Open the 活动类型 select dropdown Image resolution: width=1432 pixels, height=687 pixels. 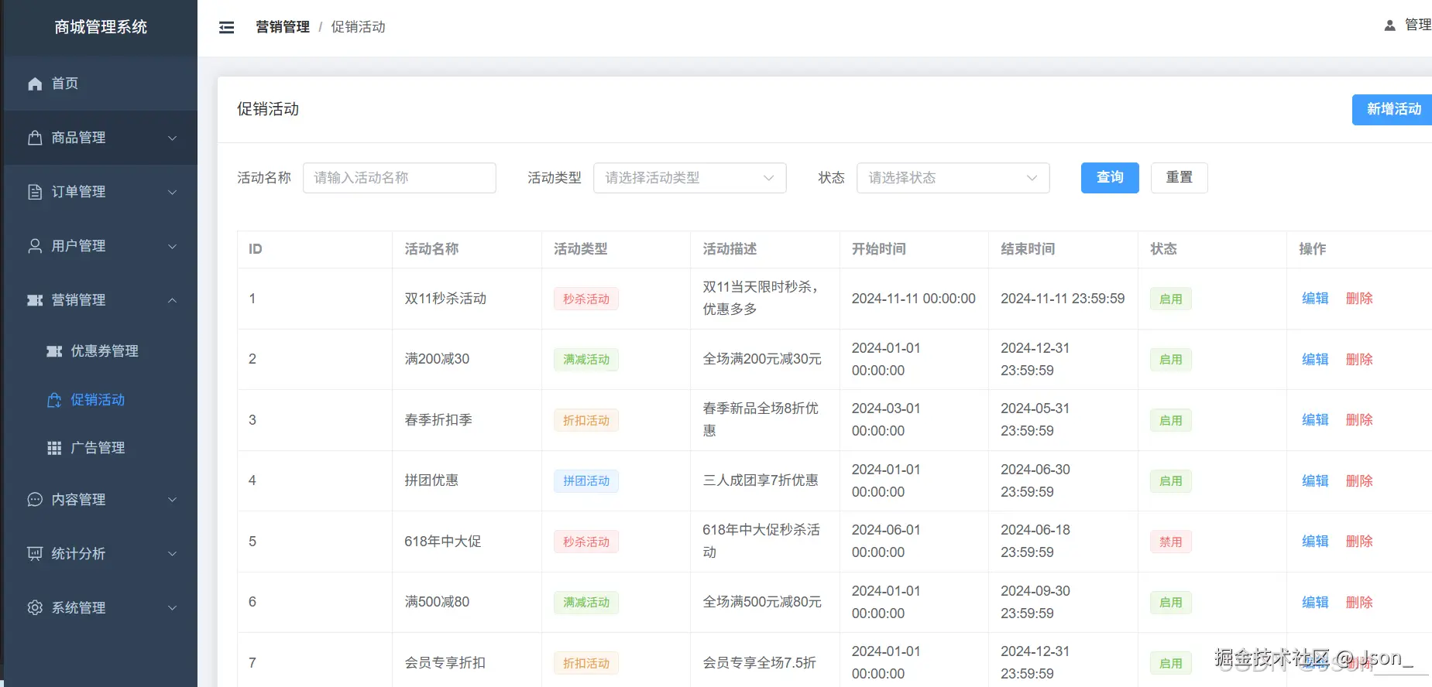coord(689,178)
